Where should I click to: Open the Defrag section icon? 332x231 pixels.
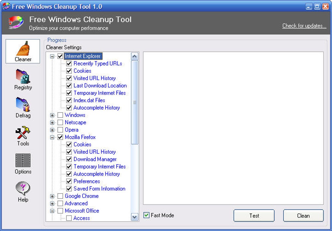[23, 105]
